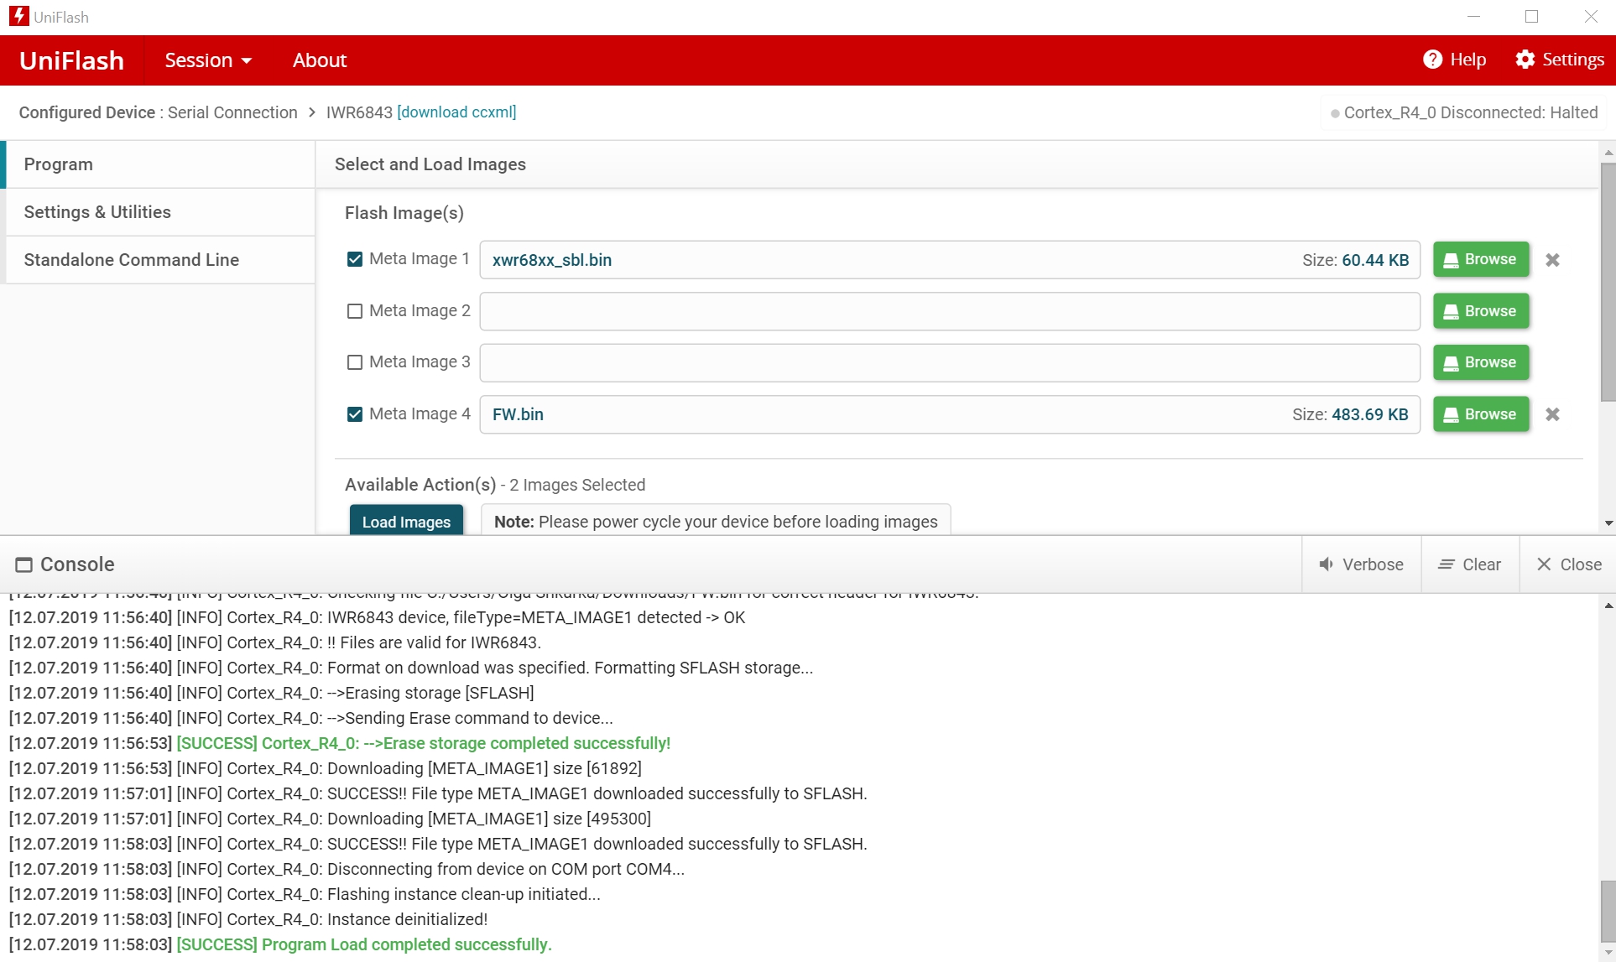
Task: Click the Close icon in console toolbar
Action: [x=1568, y=564]
